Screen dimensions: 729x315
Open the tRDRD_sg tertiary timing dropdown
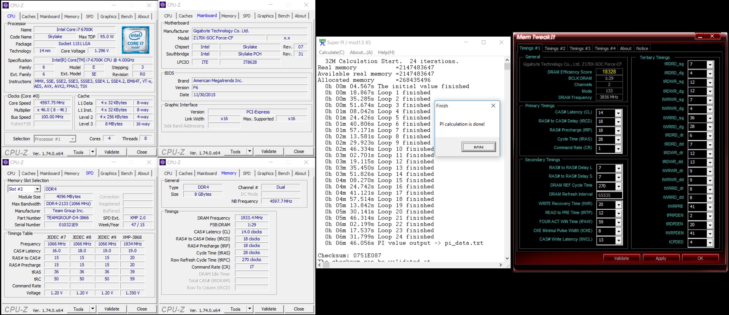click(710, 65)
